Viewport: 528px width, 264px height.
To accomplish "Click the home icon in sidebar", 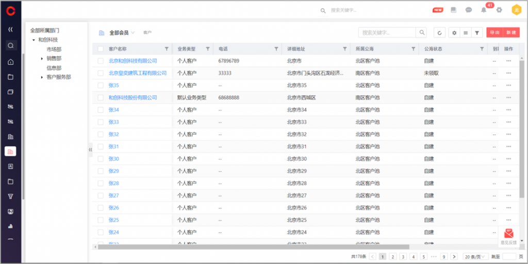I will pyautogui.click(x=10, y=62).
